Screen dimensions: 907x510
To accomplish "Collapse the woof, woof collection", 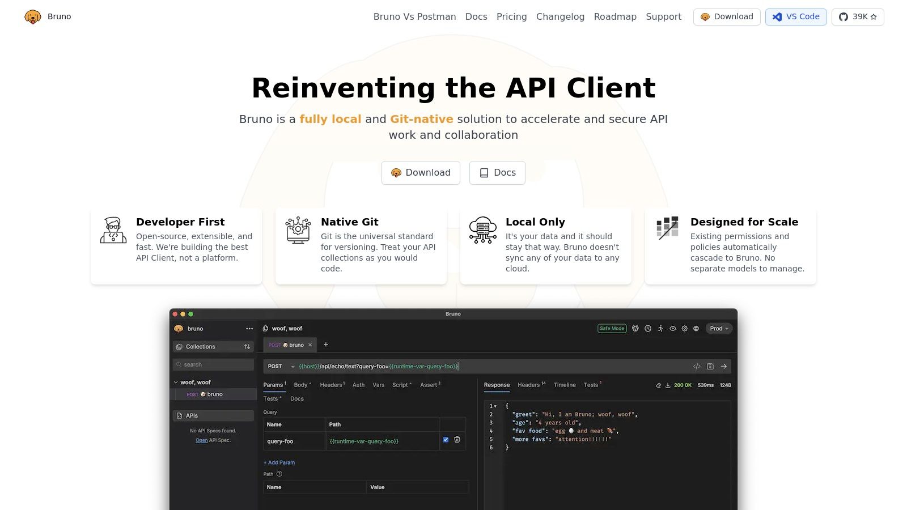I will [x=176, y=382].
